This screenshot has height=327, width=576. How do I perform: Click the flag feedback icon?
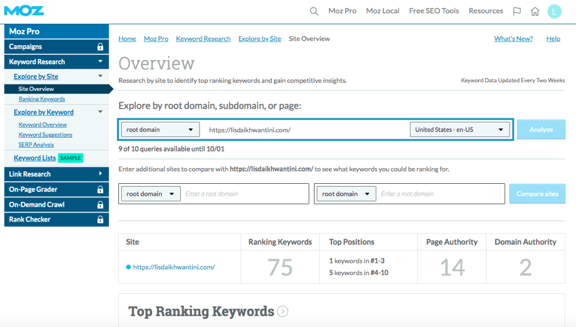tap(517, 11)
